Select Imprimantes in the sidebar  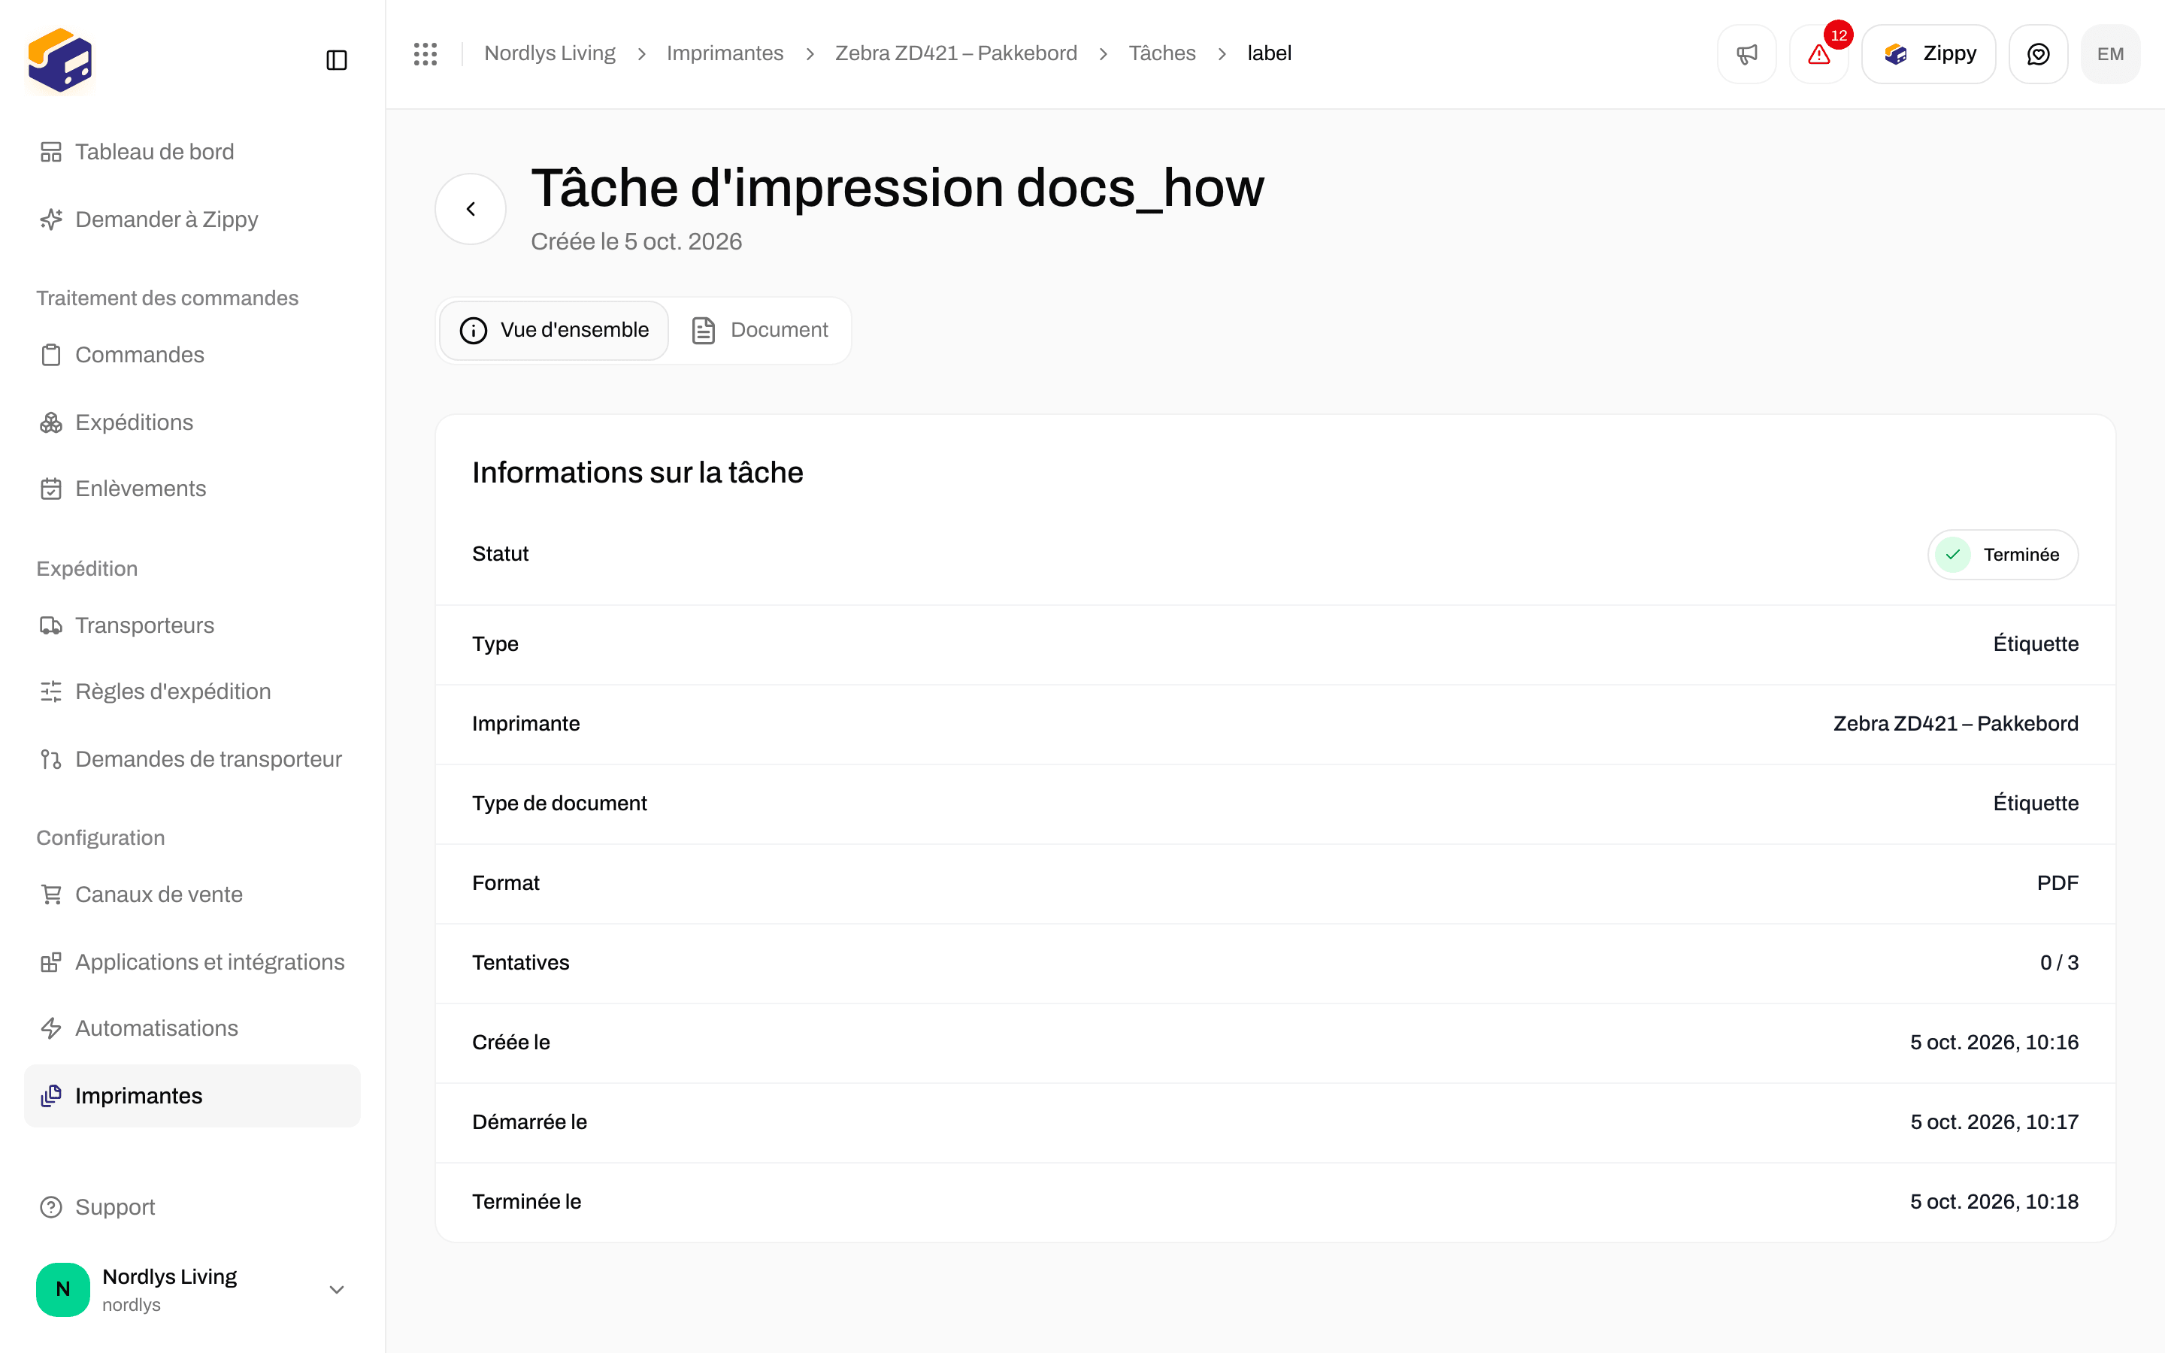tap(192, 1095)
